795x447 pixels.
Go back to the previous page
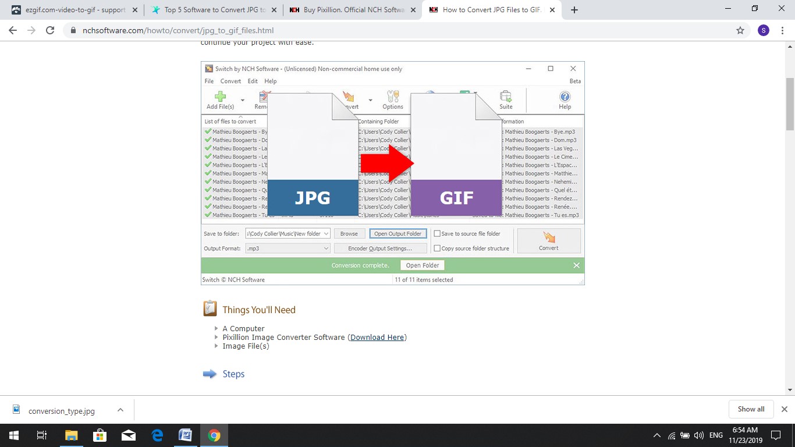[13, 30]
